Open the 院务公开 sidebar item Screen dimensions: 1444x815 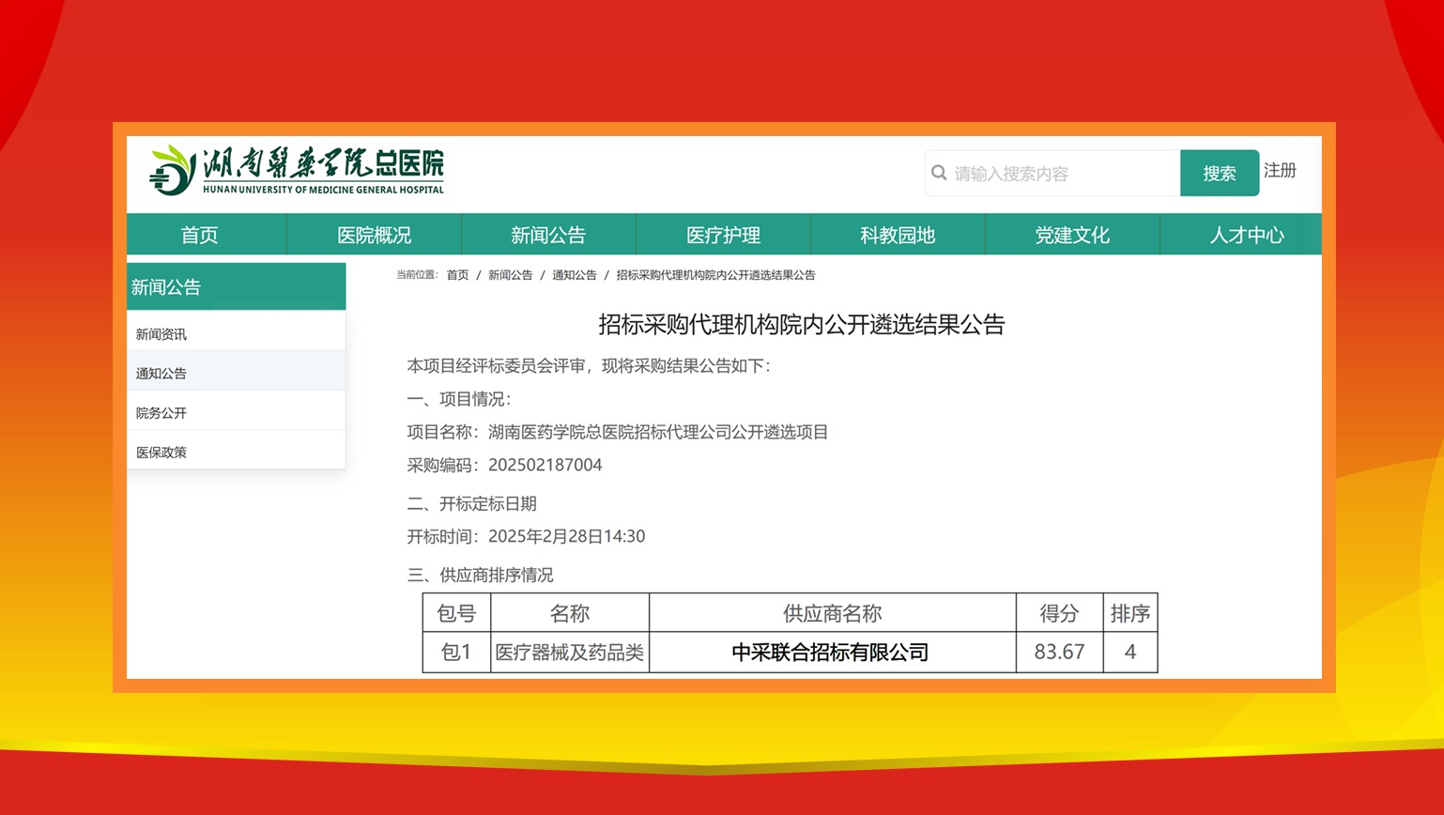click(160, 412)
